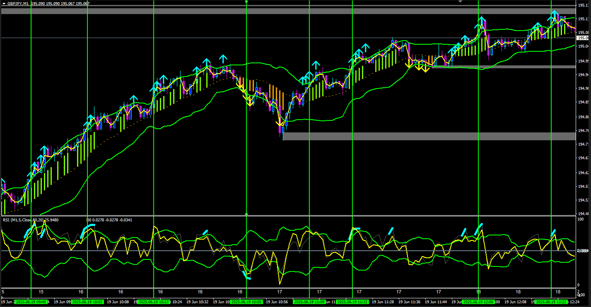Click the 19 Jun 11:28 time axis label
This screenshot has width=591, height=307.
tap(383, 302)
